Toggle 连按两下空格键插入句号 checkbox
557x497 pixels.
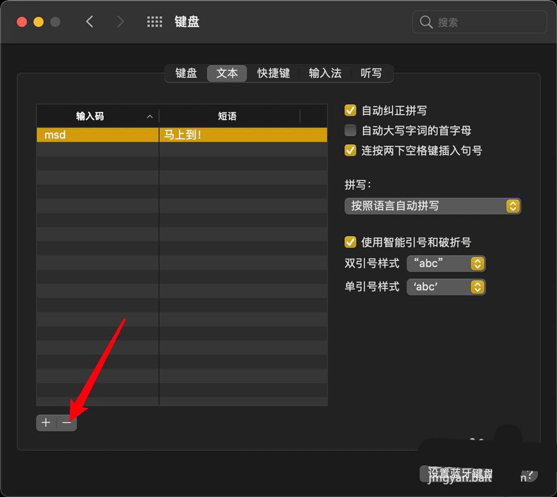tap(350, 150)
